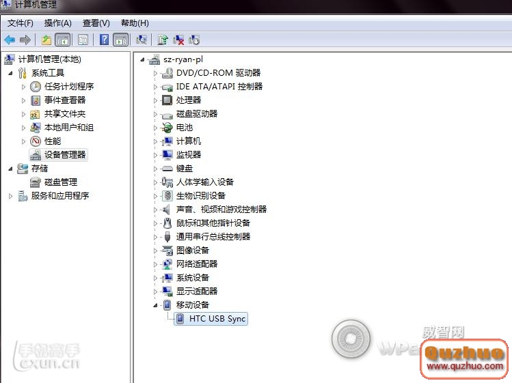Click the 网络适配器 network icon
The image size is (512, 383).
click(x=167, y=264)
